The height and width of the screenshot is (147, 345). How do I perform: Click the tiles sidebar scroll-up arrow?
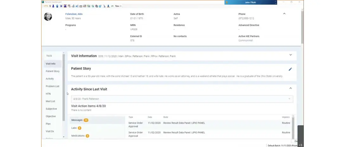(x=64, y=53)
